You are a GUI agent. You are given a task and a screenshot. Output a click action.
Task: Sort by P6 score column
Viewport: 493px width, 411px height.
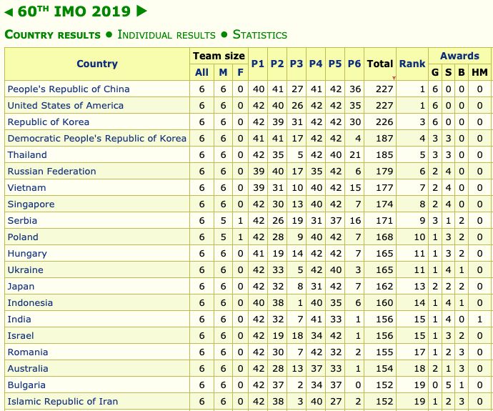[x=354, y=64]
